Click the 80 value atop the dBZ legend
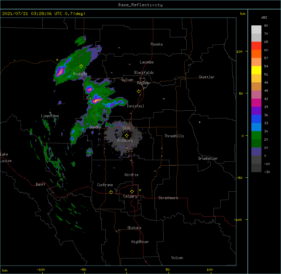The image size is (281, 274). [266, 26]
